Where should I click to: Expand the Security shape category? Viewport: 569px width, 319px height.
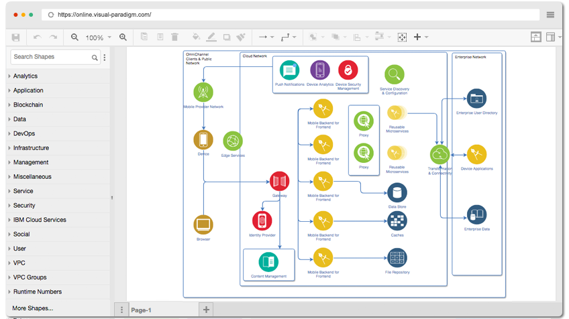[58, 206]
